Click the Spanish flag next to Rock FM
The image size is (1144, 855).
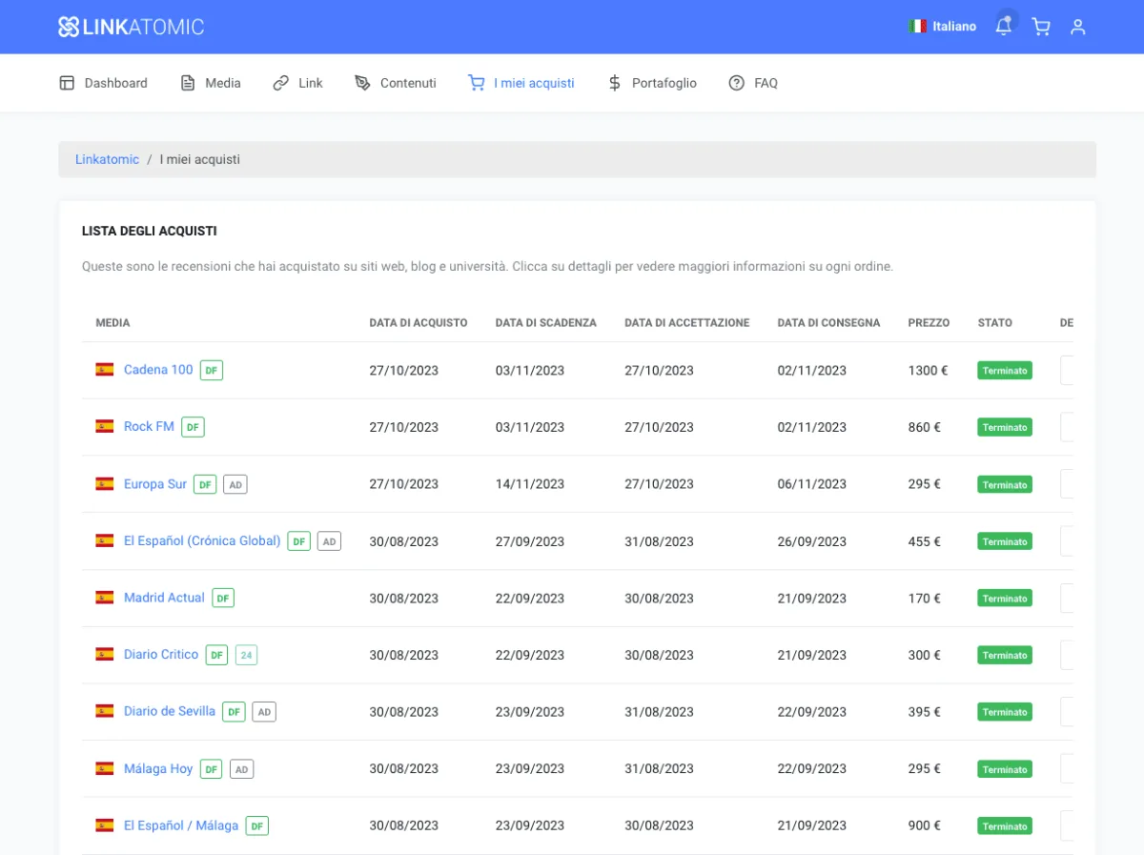(105, 427)
